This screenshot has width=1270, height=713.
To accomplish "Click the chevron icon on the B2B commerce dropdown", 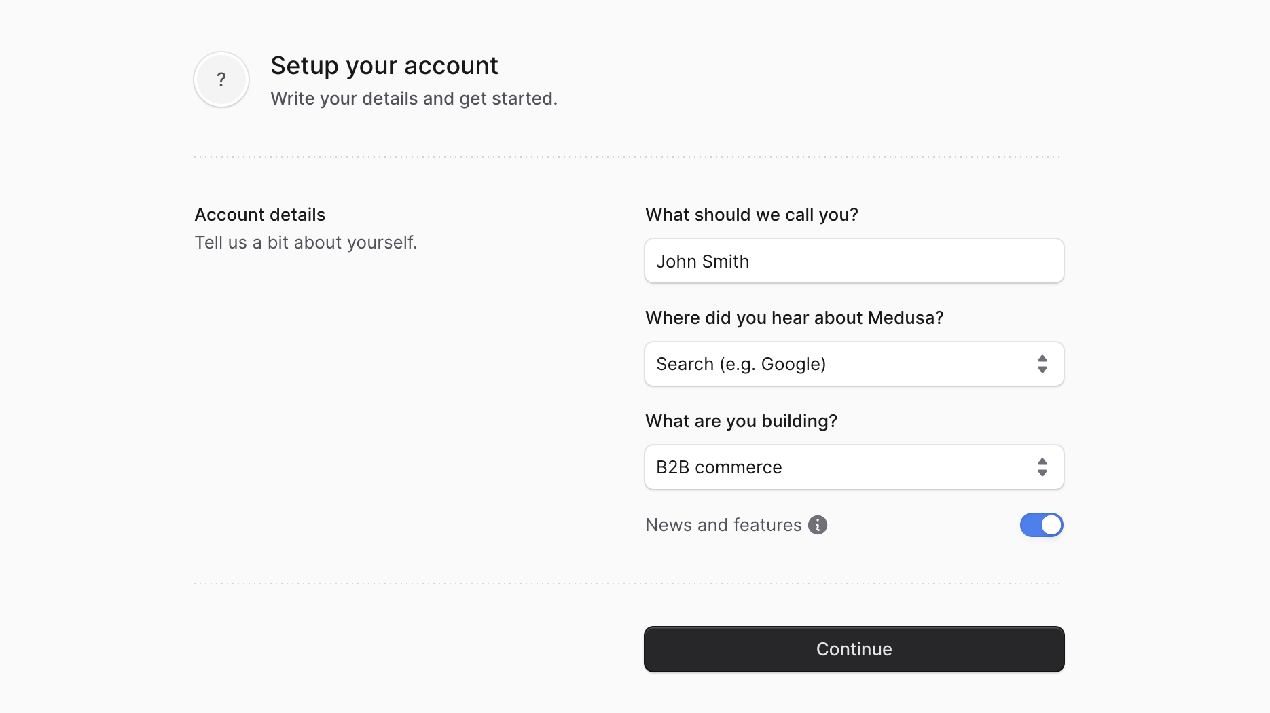I will pos(1042,467).
